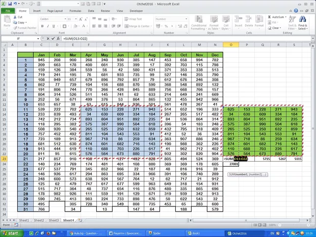The height and width of the screenshot is (237, 316).
Task: Click the Delete cells icon
Action: 249,19
